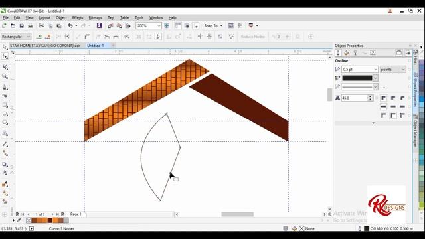Click the Open file icon
The width and height of the screenshot is (425, 239).
(x=13, y=25)
